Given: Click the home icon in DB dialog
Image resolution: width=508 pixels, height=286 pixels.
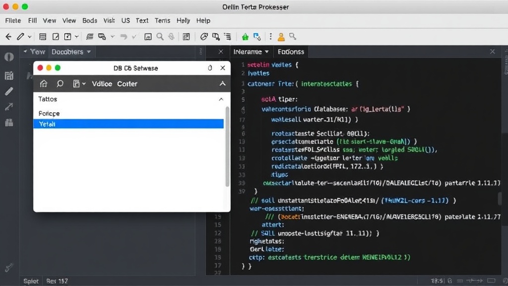Looking at the screenshot, I should click(44, 83).
